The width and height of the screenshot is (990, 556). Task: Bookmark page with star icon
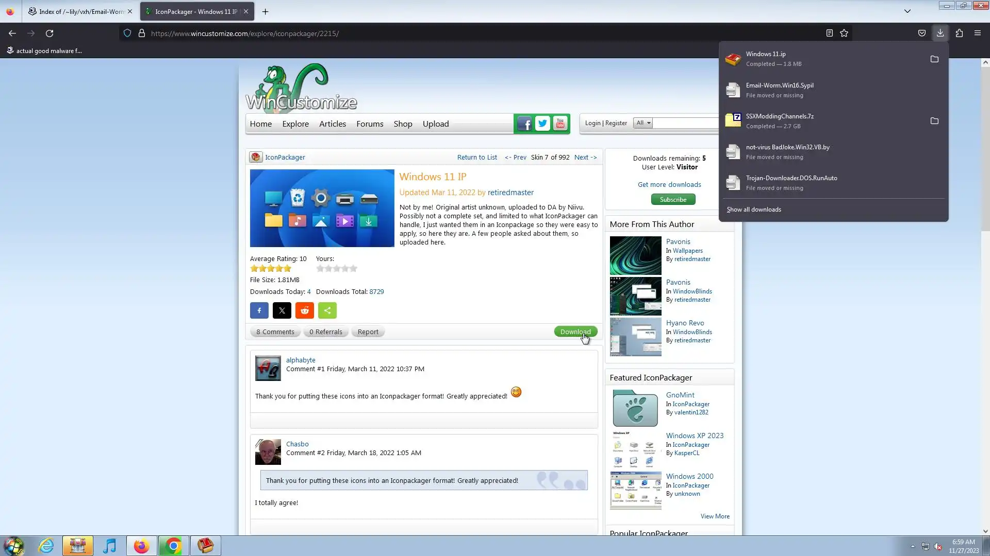point(844,33)
